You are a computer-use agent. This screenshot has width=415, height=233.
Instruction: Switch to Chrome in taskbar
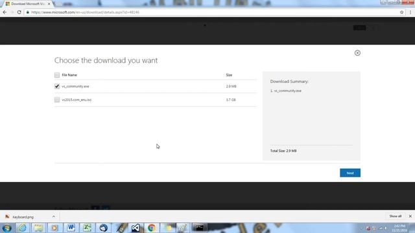[152, 228]
